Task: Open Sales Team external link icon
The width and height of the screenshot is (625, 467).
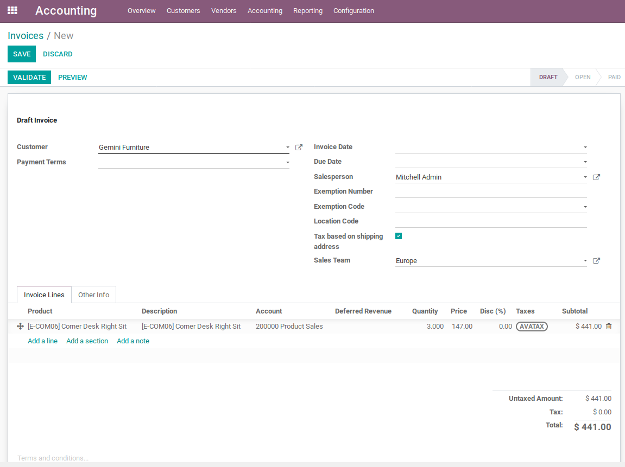Action: point(596,261)
